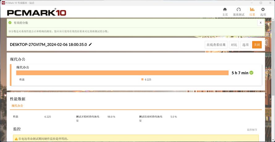Select the 现代办公 tab under 性能数据

tap(17, 106)
